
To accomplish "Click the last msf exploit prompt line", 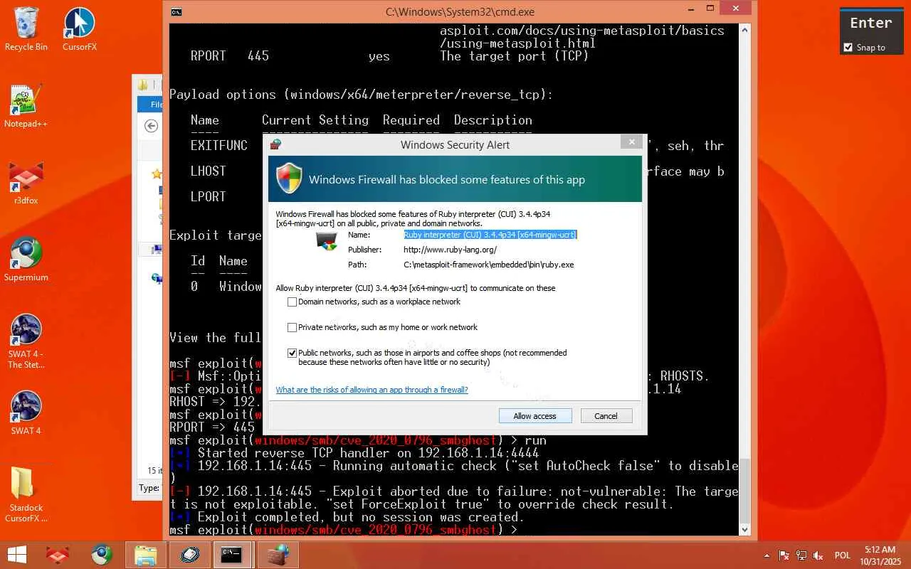I will 344,530.
